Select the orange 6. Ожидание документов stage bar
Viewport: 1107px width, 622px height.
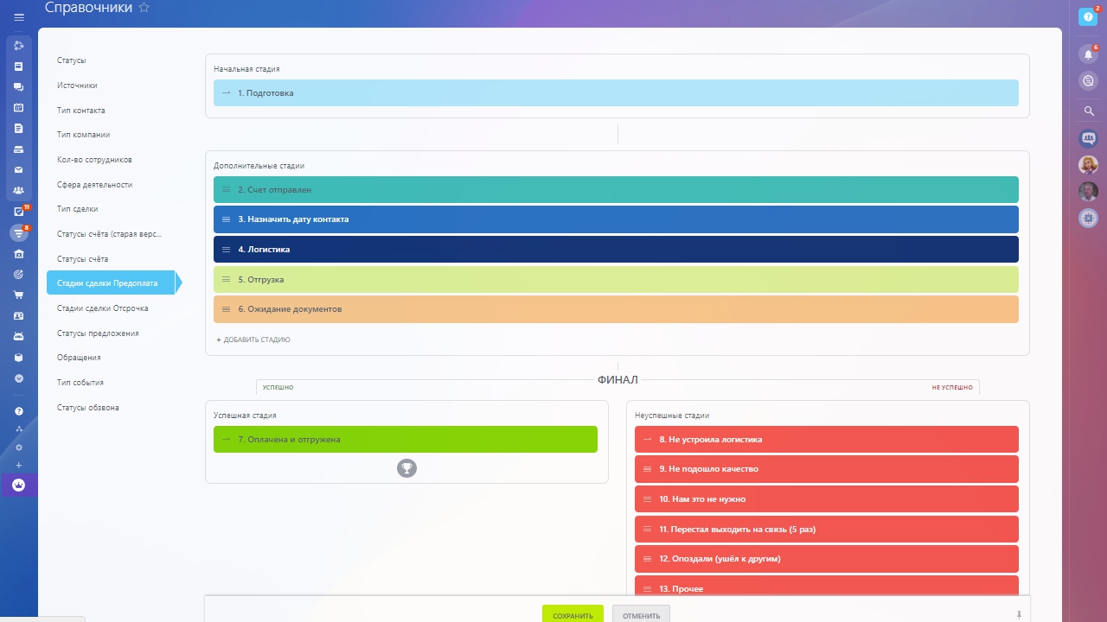point(616,309)
